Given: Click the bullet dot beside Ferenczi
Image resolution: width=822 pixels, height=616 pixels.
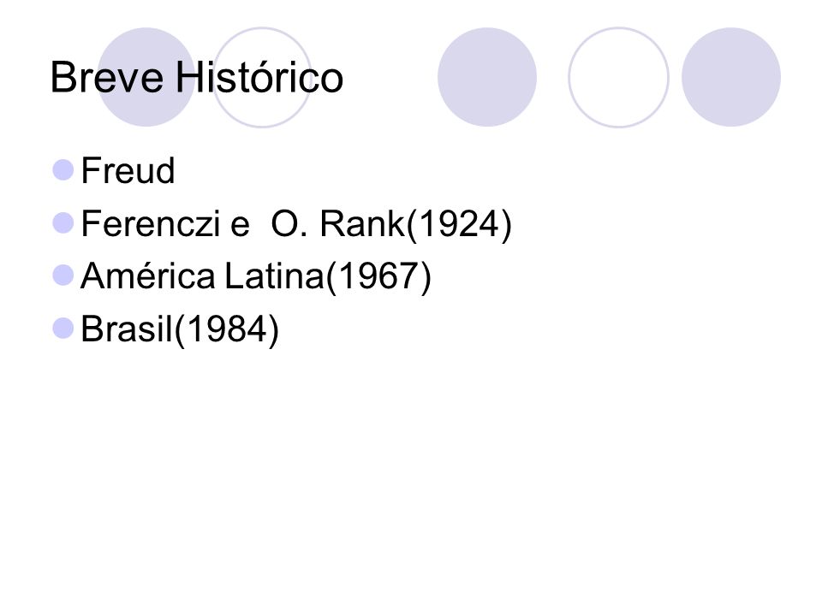Looking at the screenshot, I should coord(63,222).
